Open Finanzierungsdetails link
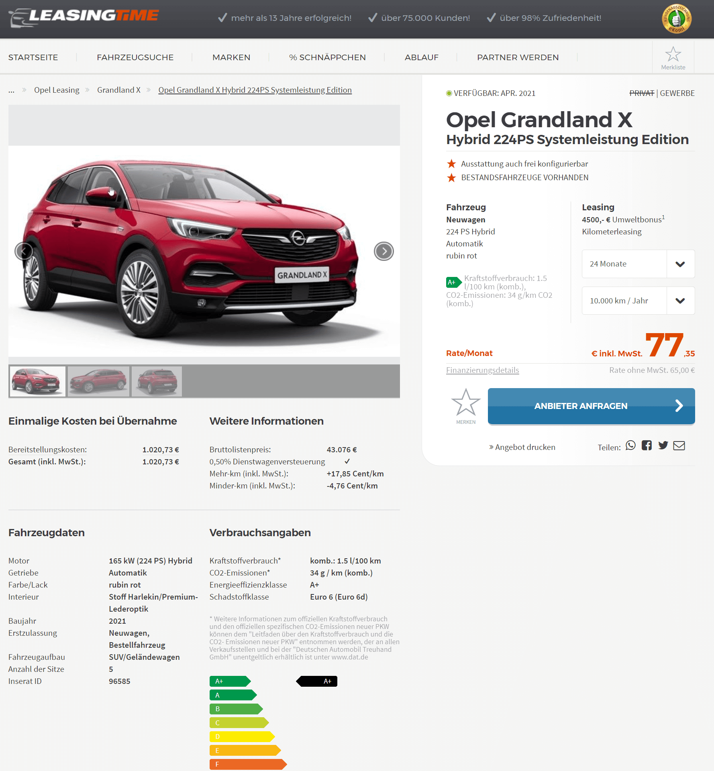The width and height of the screenshot is (714, 771). pyautogui.click(x=482, y=370)
